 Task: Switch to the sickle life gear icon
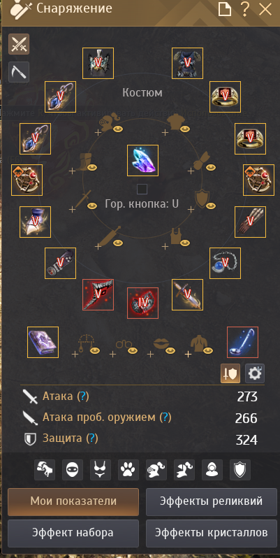pos(19,72)
